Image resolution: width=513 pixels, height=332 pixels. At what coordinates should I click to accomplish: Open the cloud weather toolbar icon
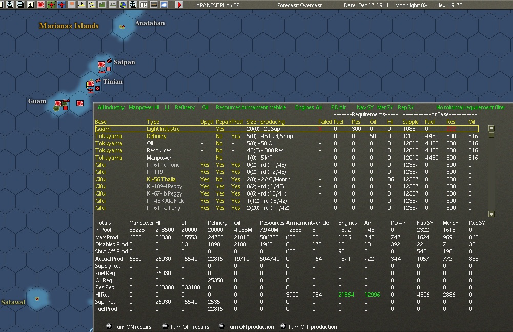[164, 5]
